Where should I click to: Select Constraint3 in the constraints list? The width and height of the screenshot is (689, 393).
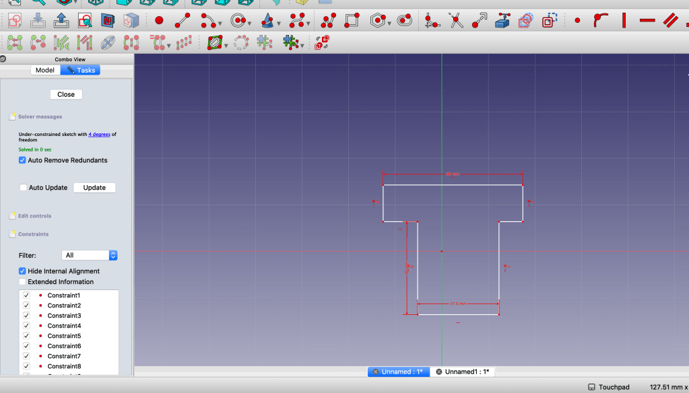coord(64,316)
